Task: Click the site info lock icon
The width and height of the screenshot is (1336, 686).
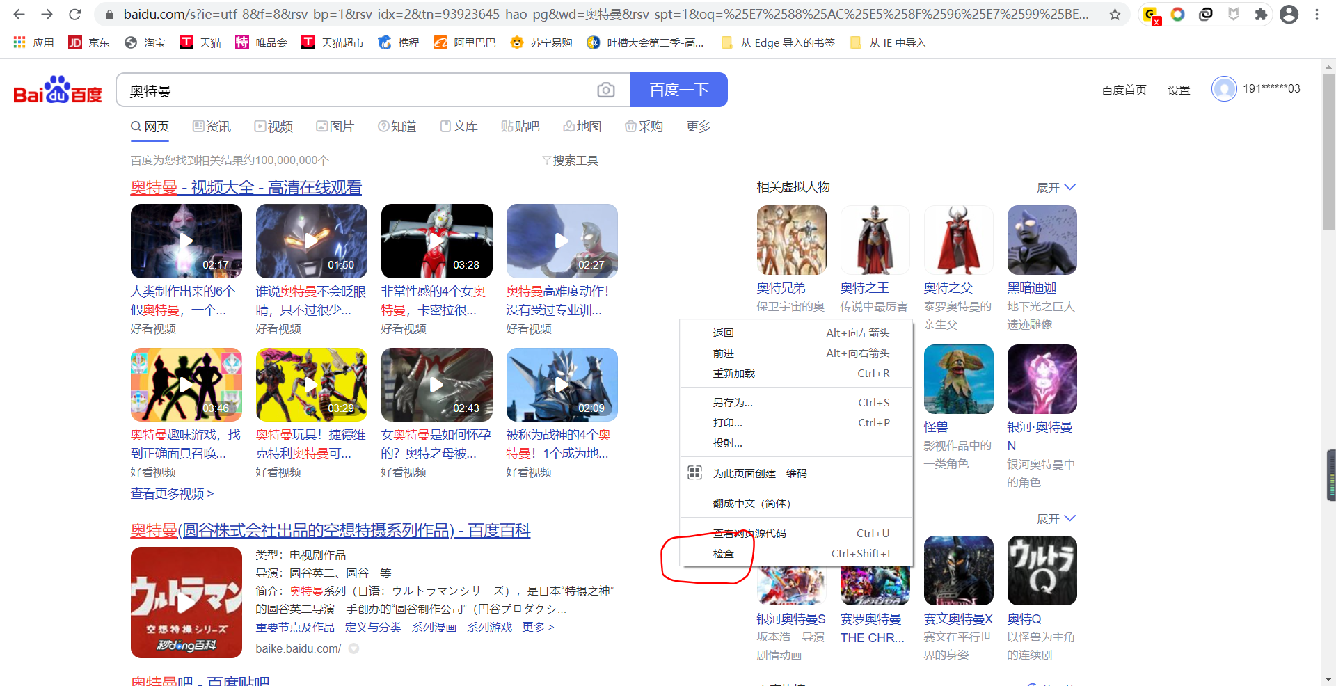Action: click(109, 14)
